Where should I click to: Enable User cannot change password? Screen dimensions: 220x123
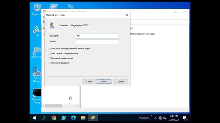coord(49,54)
